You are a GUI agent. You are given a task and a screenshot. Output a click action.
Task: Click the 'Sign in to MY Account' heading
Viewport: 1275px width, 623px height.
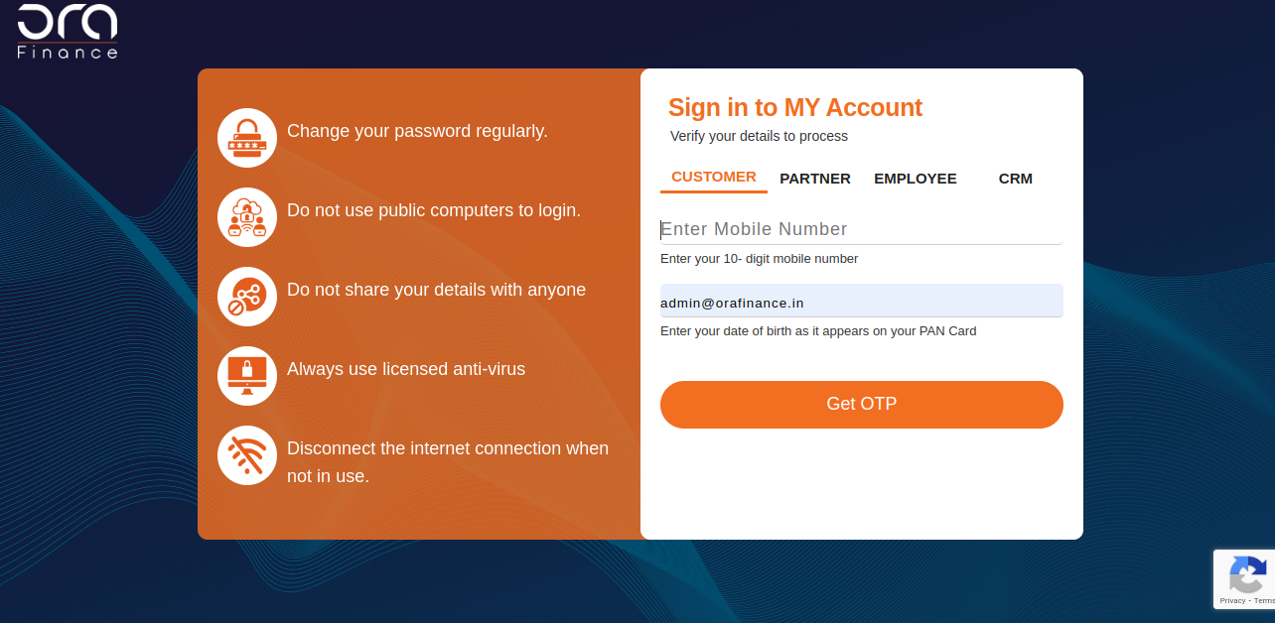(x=795, y=107)
